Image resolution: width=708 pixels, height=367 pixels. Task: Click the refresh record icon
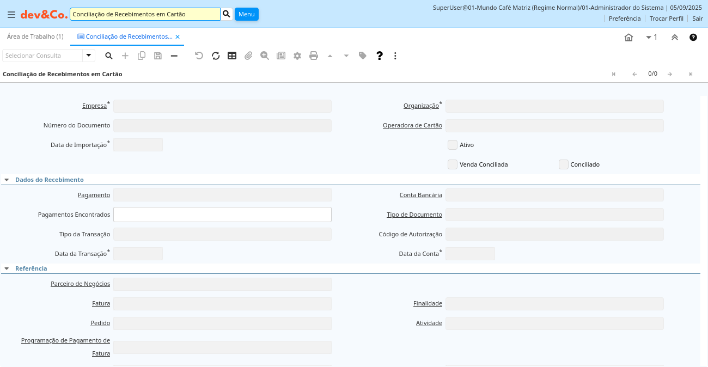[x=216, y=56]
